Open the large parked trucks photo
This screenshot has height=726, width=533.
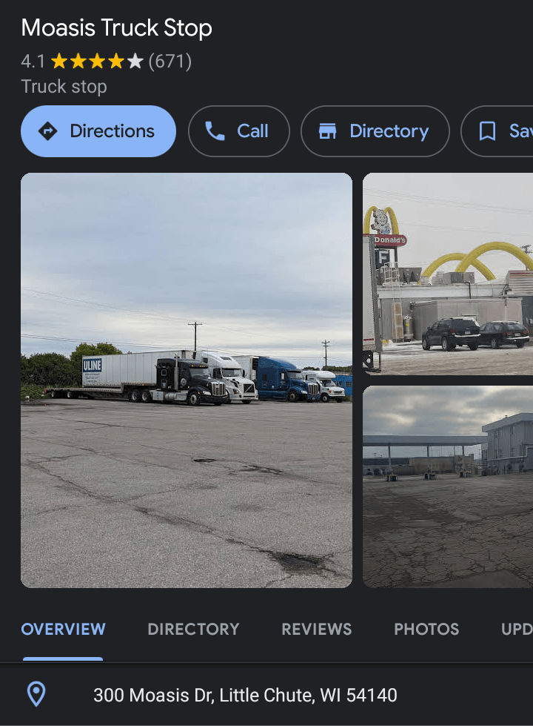point(187,380)
